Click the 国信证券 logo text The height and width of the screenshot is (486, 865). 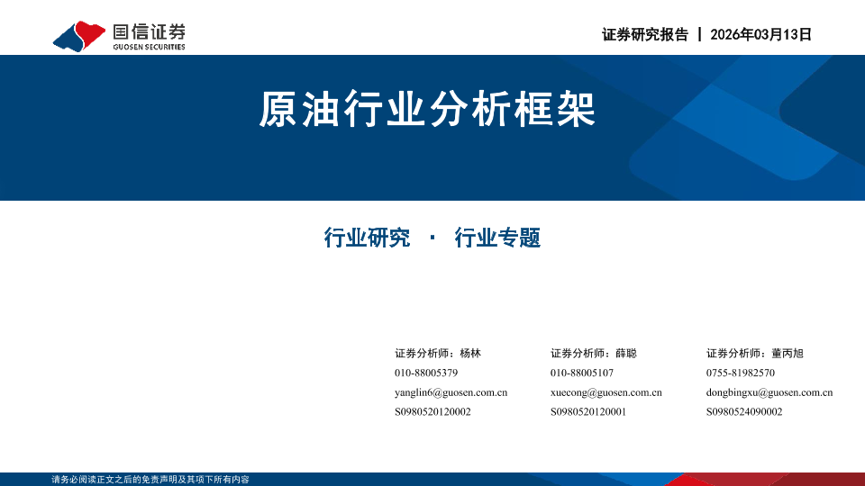(x=149, y=31)
